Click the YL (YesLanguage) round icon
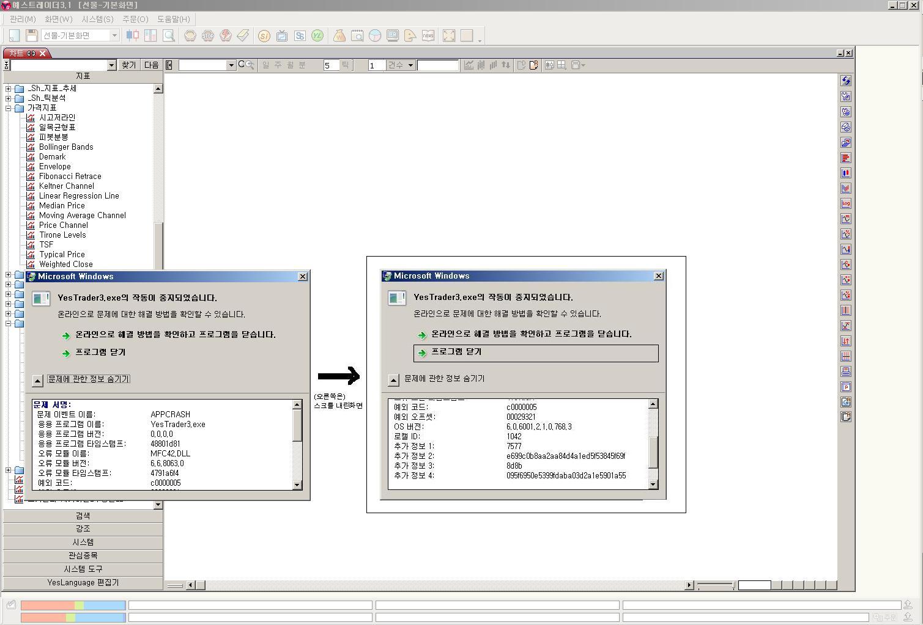Viewport: 923px width, 625px height. (317, 35)
